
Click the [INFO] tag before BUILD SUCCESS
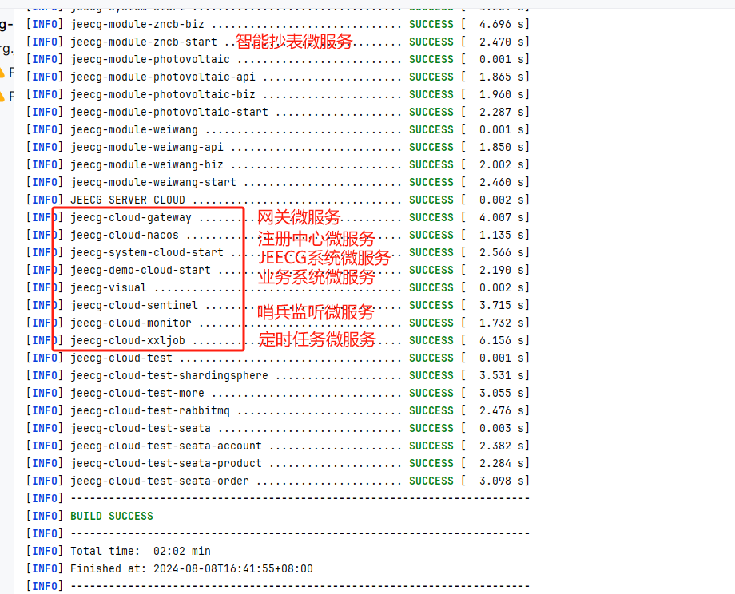45,517
